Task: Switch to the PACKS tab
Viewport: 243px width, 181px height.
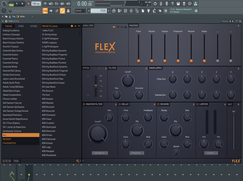Action: pos(9,26)
